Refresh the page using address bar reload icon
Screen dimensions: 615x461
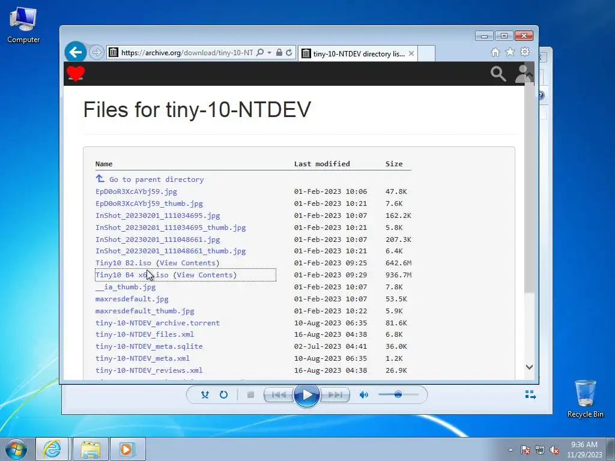289,53
